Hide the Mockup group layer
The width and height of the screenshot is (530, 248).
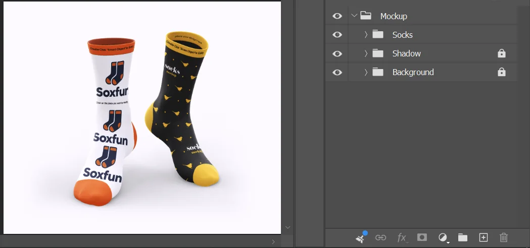337,16
